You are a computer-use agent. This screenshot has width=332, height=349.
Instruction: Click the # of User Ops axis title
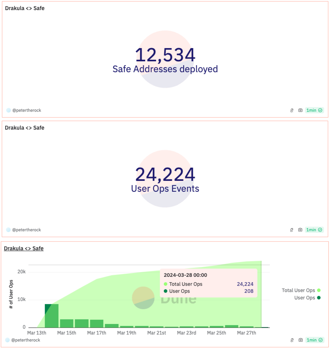click(11, 294)
